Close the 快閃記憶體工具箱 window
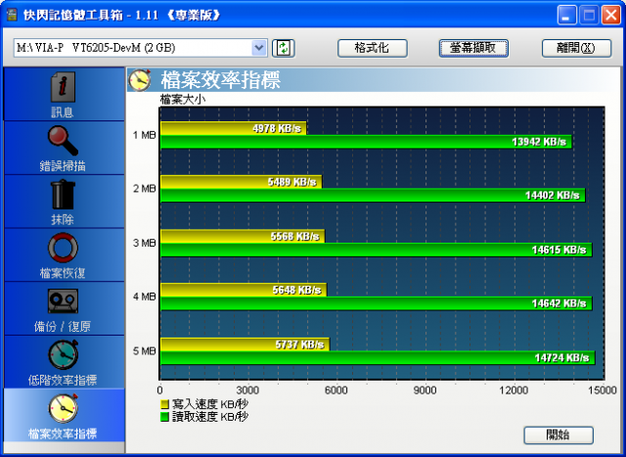The image size is (626, 457). 611,16
